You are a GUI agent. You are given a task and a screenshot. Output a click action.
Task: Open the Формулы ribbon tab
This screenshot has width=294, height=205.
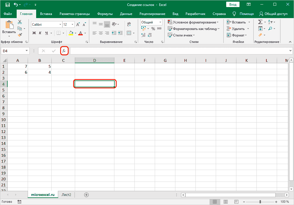point(105,14)
